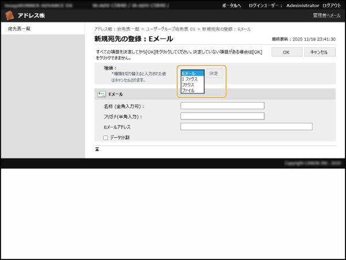The height and width of the screenshot is (260, 346).
Task: Enable the データ分割 checkbox
Action: (x=106, y=138)
